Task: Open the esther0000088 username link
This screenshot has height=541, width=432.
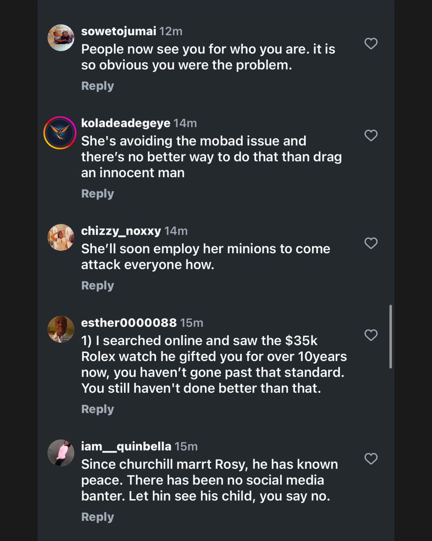Action: coord(129,323)
